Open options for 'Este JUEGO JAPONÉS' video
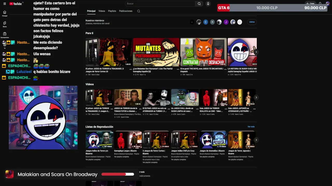The height and width of the screenshot is (186, 332). coord(254,109)
